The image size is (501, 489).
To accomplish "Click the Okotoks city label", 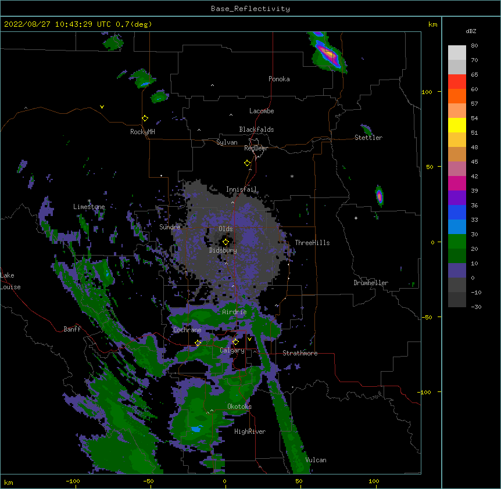I will click(x=239, y=407).
